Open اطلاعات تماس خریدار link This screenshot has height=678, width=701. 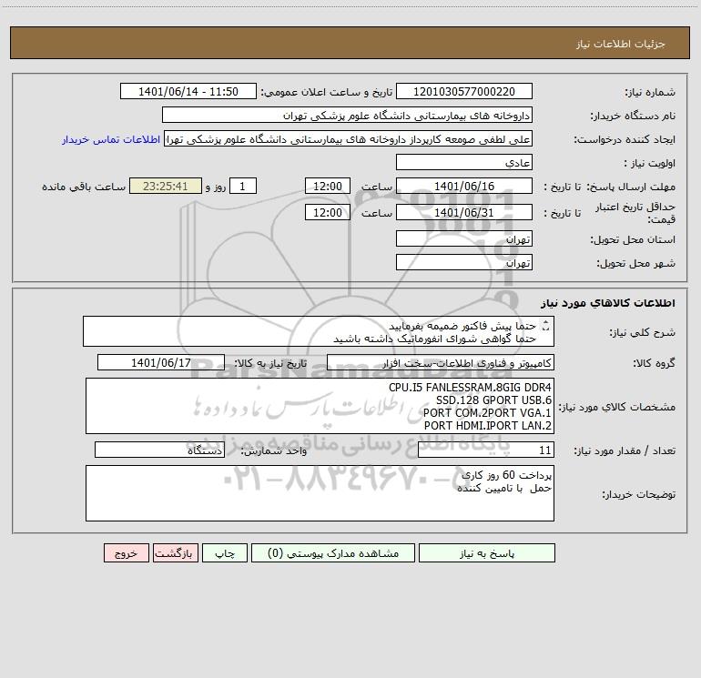(x=111, y=139)
